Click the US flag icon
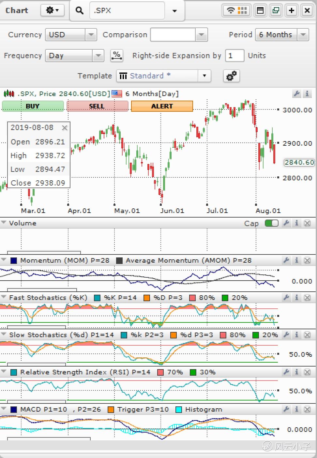The height and width of the screenshot is (458, 317). (x=117, y=94)
